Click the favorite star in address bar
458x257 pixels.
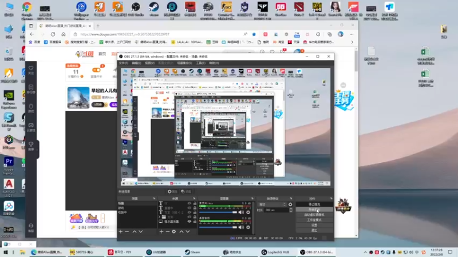(x=254, y=34)
